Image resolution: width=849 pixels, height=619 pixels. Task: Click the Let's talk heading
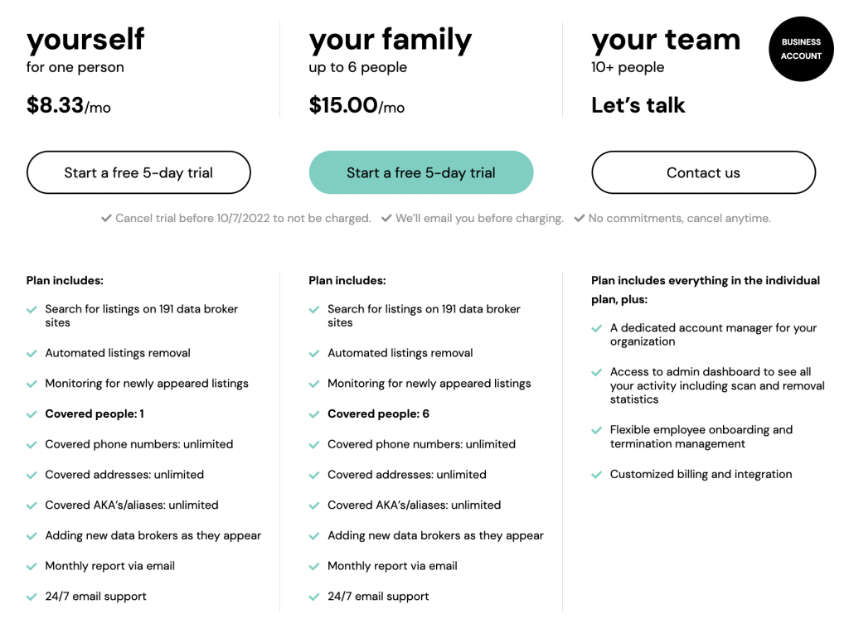tap(638, 105)
